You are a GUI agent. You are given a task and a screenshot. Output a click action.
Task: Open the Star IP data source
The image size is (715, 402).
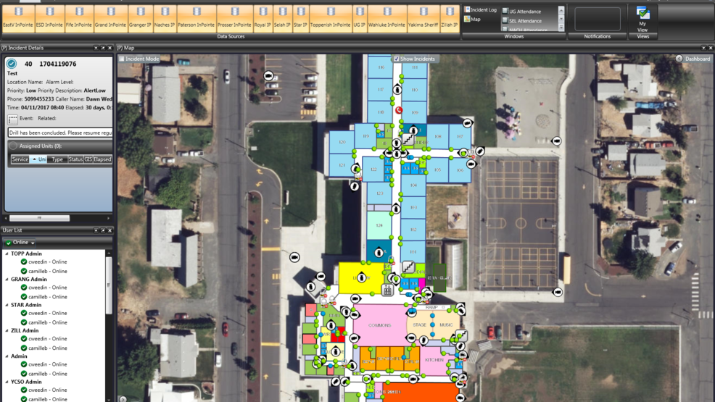click(x=300, y=18)
